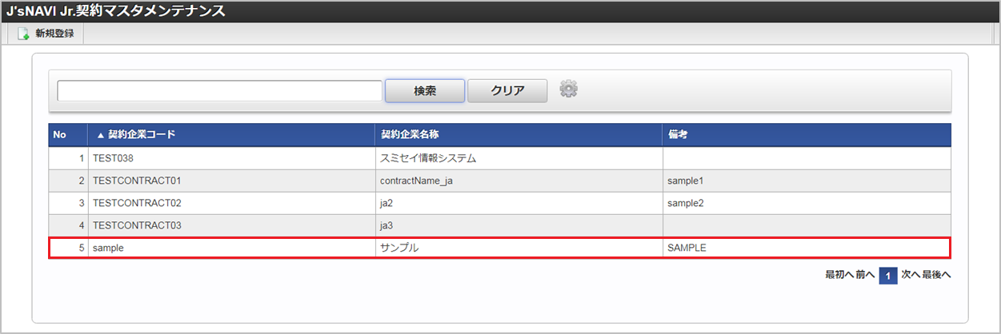Select the TEST038 row code cell
Image resolution: width=1001 pixels, height=334 pixels.
click(231, 158)
